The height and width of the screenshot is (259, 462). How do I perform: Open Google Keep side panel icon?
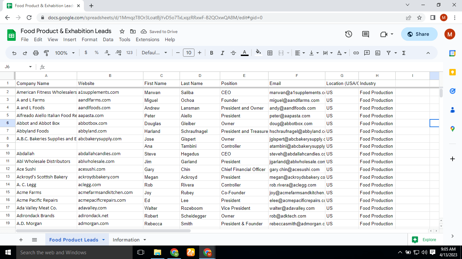tap(453, 72)
